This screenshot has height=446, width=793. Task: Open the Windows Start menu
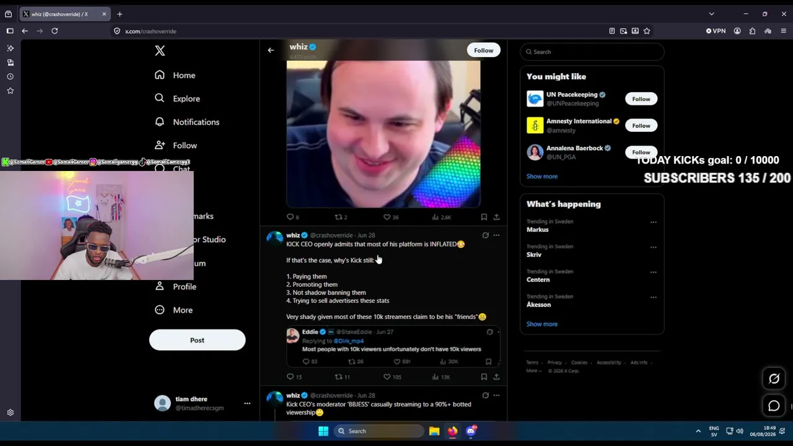[323, 431]
